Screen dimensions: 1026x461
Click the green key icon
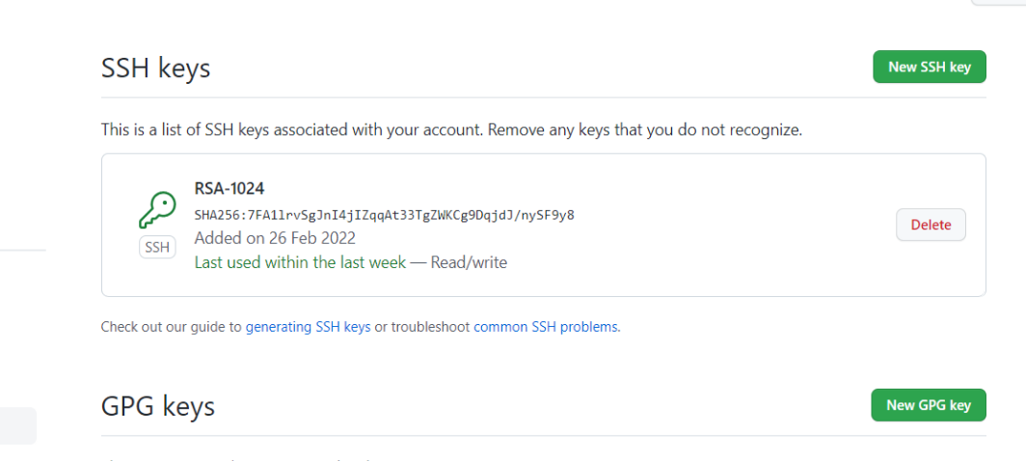coord(157,209)
